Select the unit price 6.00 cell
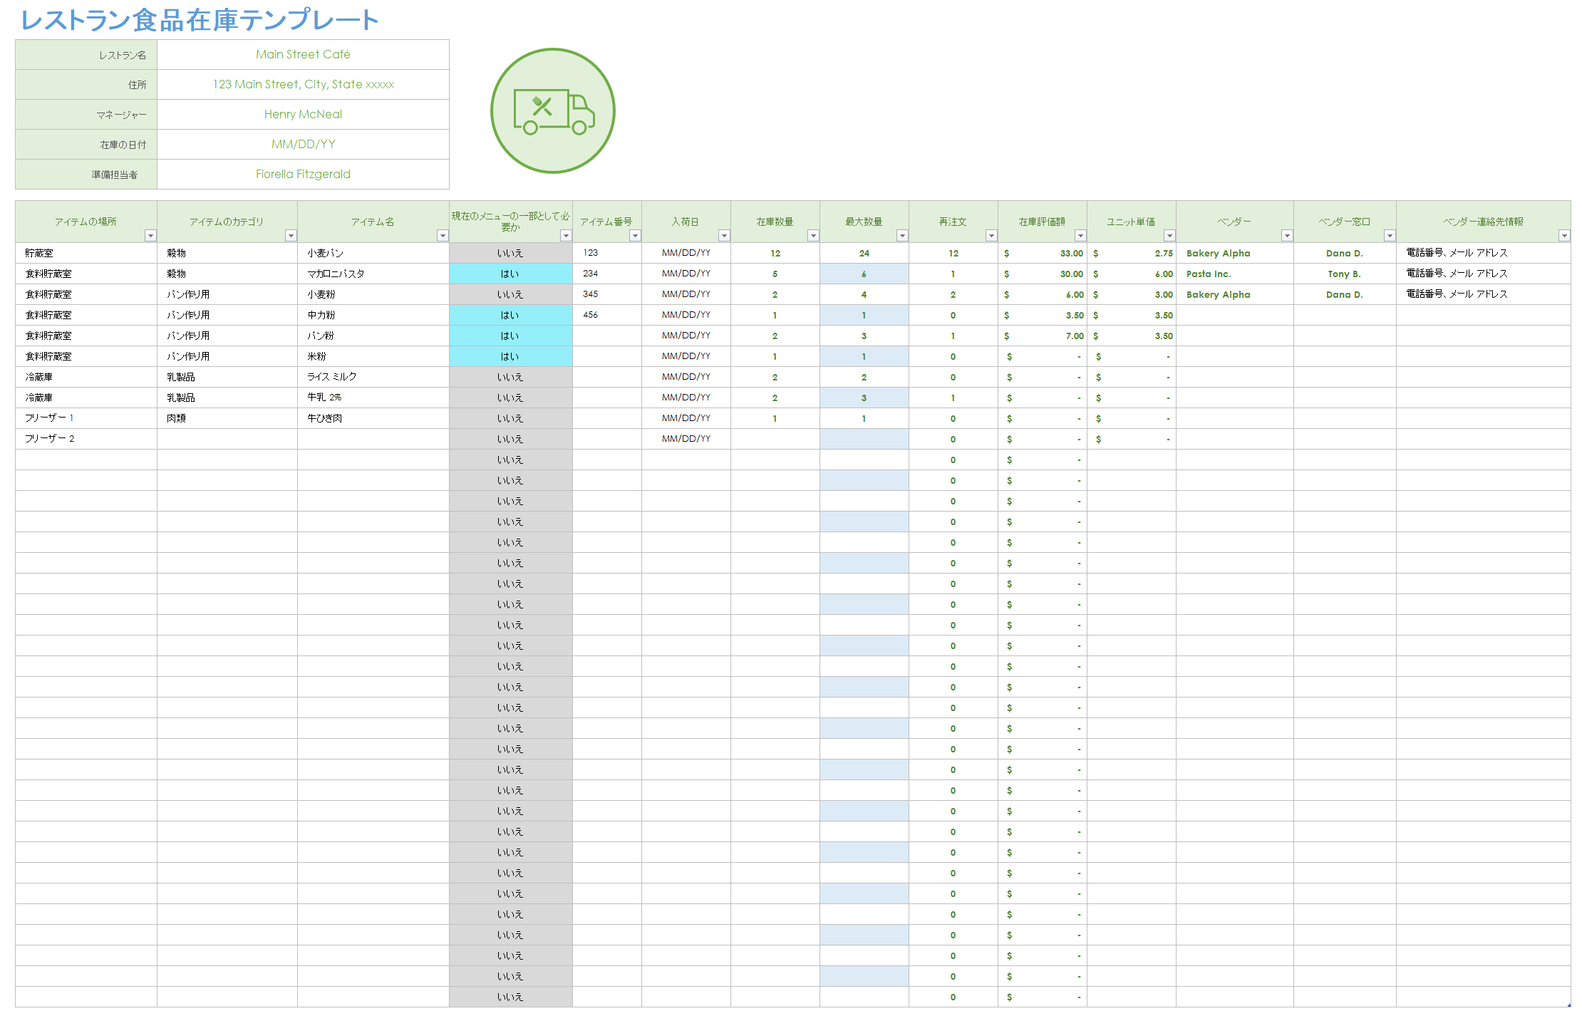The height and width of the screenshot is (1011, 1582). (x=1132, y=274)
